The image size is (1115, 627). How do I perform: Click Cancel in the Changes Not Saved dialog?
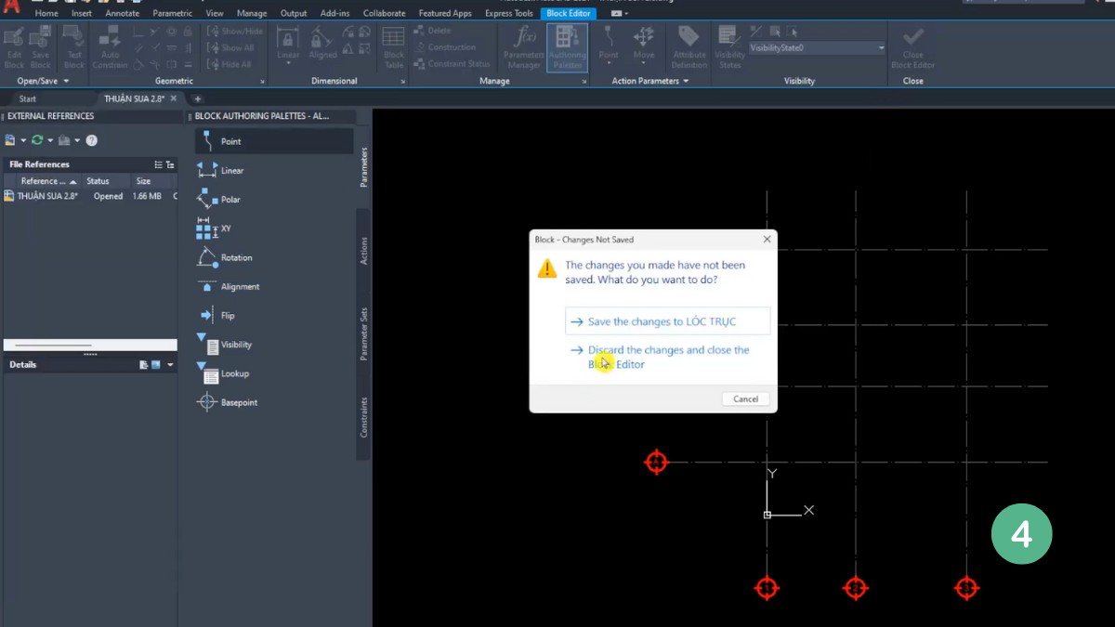745,398
